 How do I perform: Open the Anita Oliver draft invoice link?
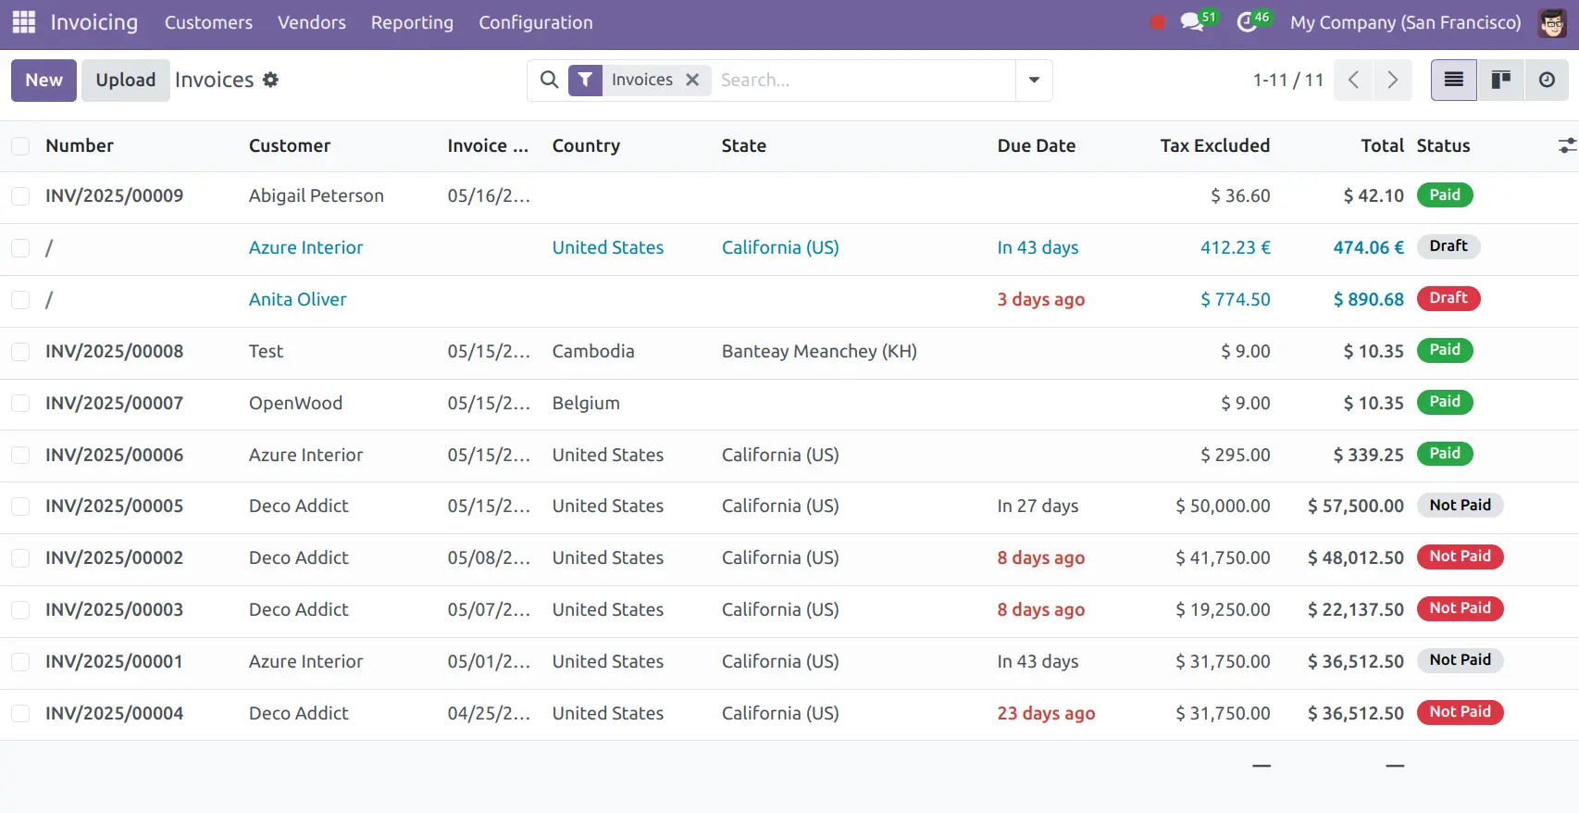coord(297,299)
